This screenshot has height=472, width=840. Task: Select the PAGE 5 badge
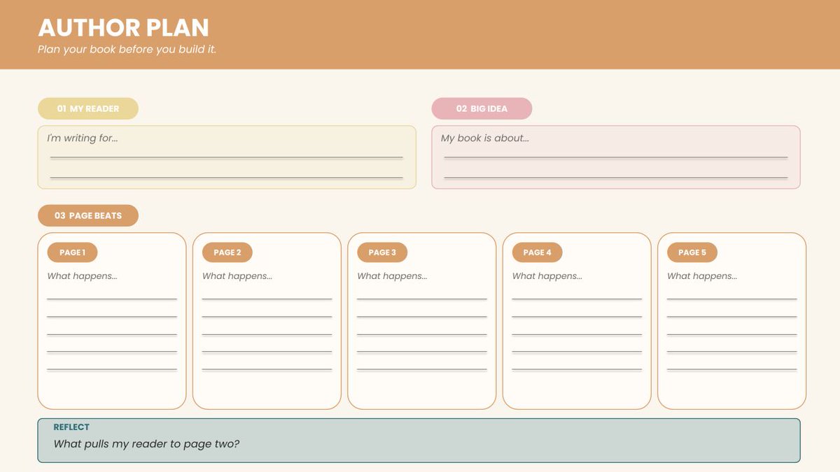692,252
